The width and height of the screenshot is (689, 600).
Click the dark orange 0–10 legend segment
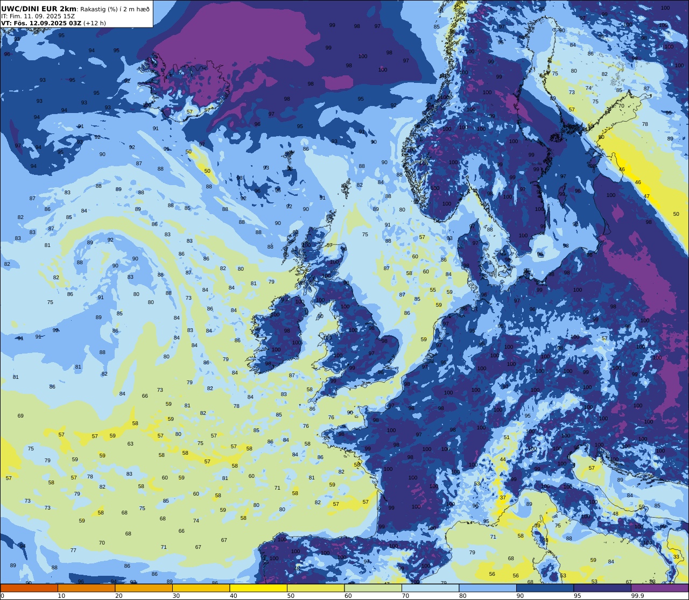(x=29, y=588)
